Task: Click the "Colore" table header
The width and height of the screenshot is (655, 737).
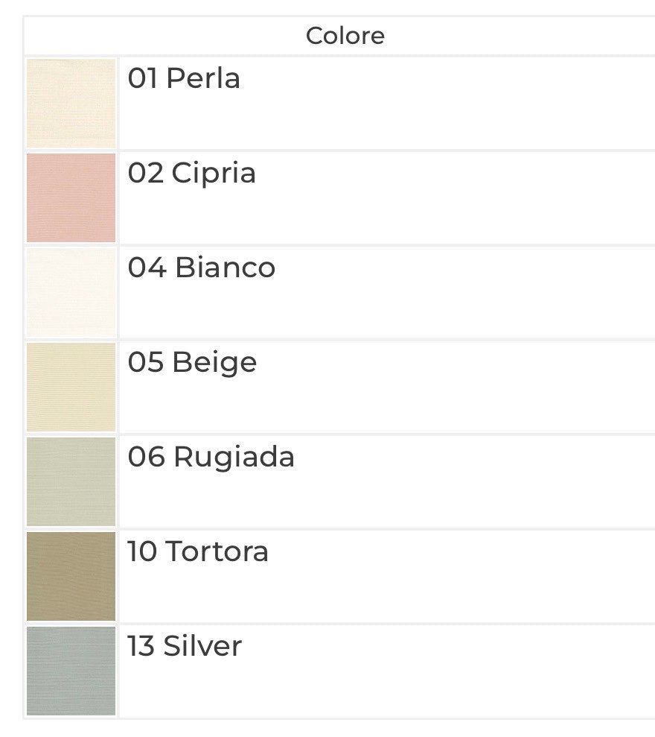Action: pyautogui.click(x=345, y=36)
